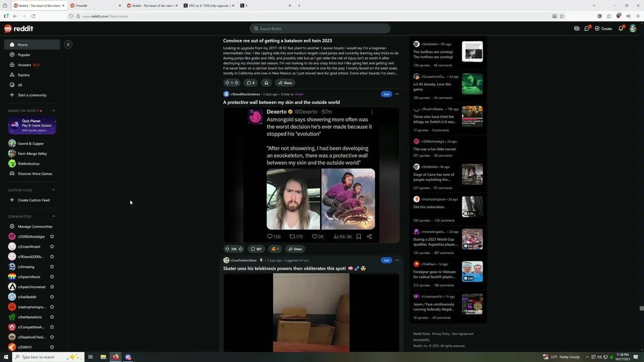Image resolution: width=644 pixels, height=362 pixels.
Task: Click the uBlock Origin extension icon
Action: (x=619, y=16)
